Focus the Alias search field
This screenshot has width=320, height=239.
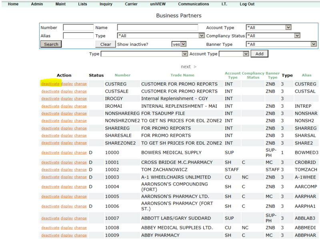point(78,36)
